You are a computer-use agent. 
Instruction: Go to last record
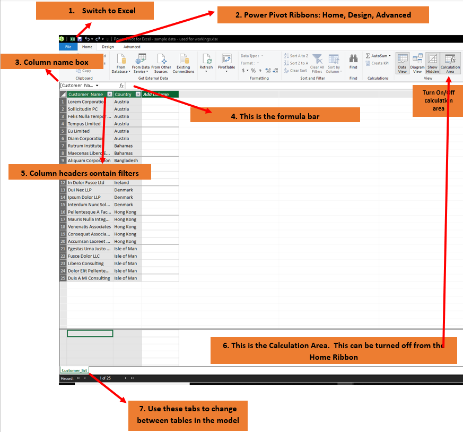(x=132, y=378)
